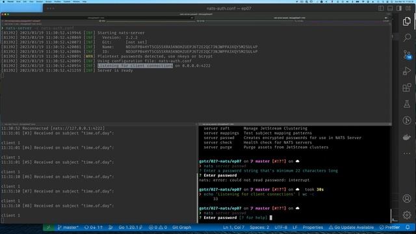Open the Docker whale icon view
This screenshot has height=234, width=416.
[407, 137]
